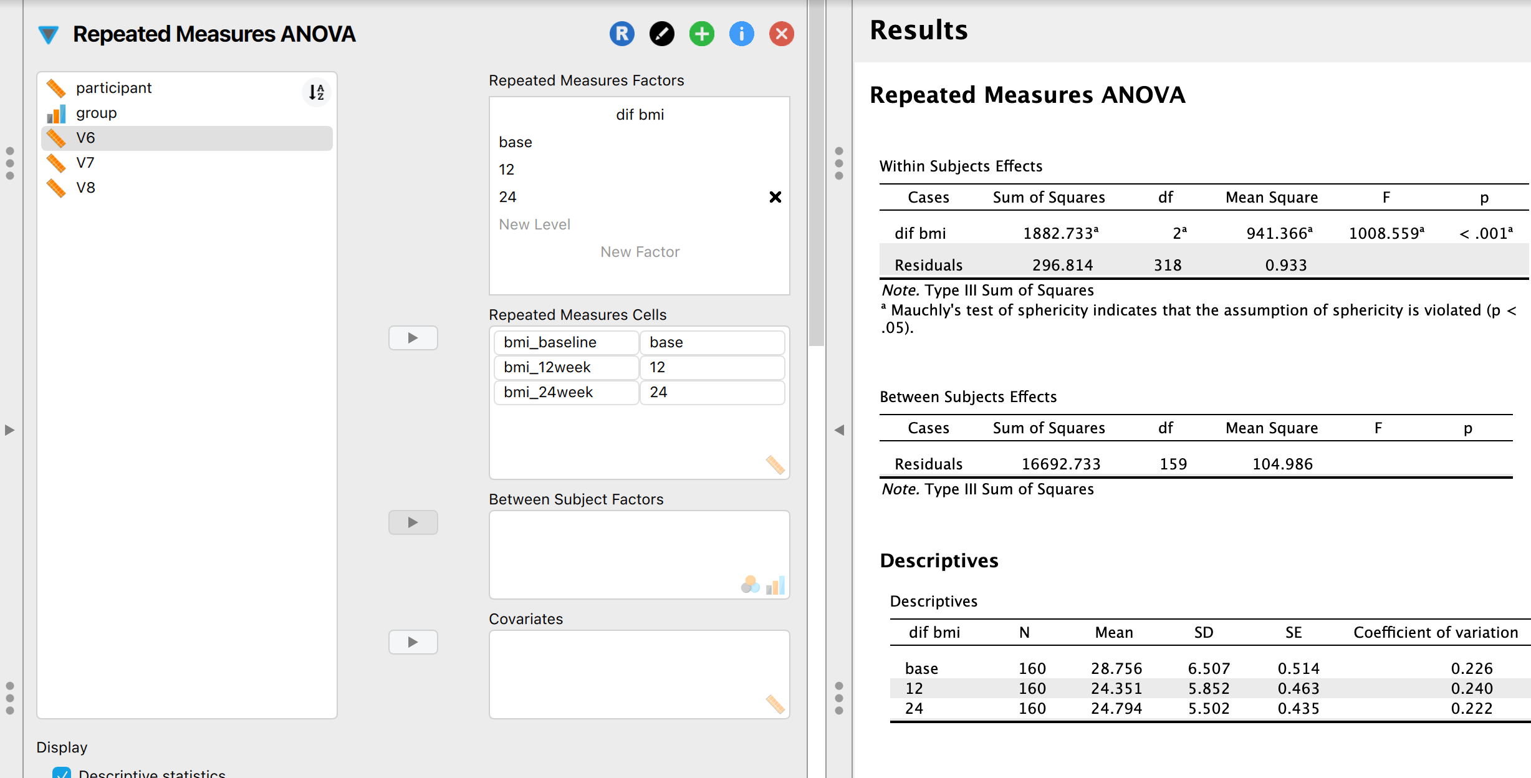1531x778 pixels.
Task: Click the R syntax icon
Action: click(621, 34)
